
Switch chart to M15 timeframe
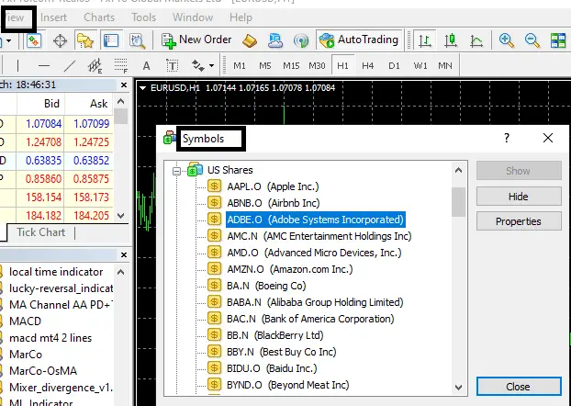(x=291, y=66)
